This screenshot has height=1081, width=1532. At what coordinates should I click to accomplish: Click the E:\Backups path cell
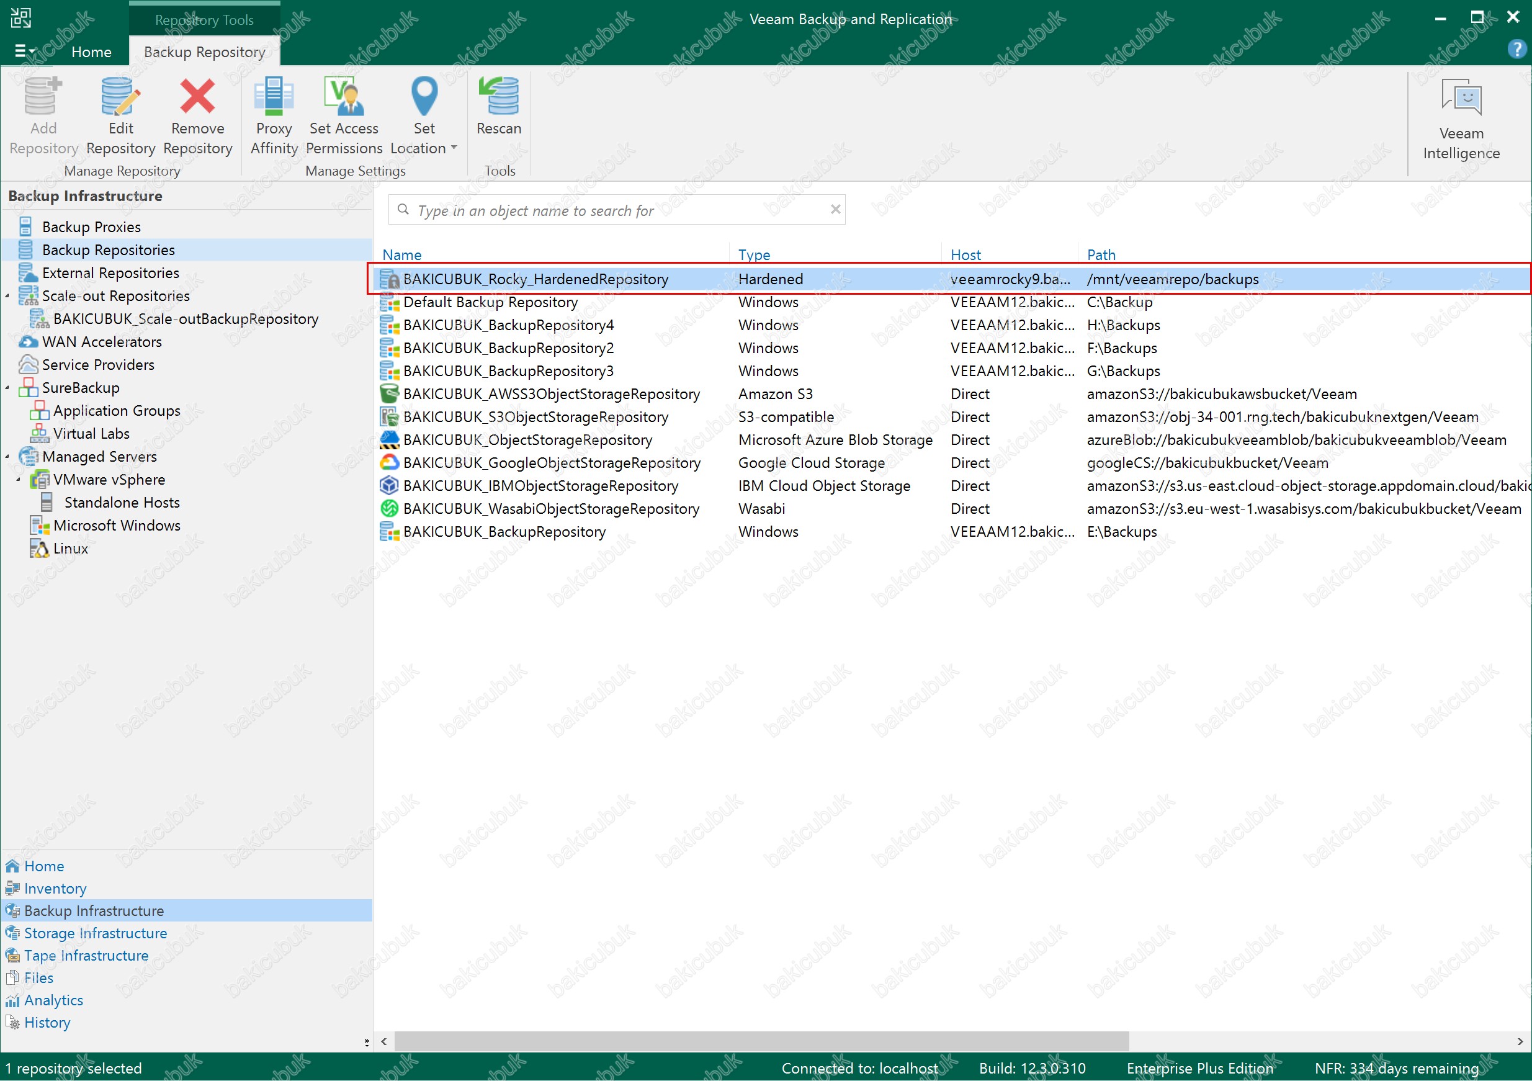[1122, 532]
